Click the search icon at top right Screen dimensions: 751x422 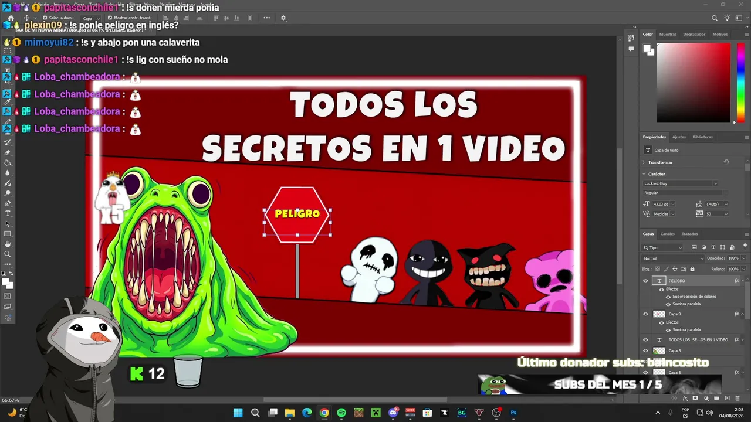[x=715, y=18]
